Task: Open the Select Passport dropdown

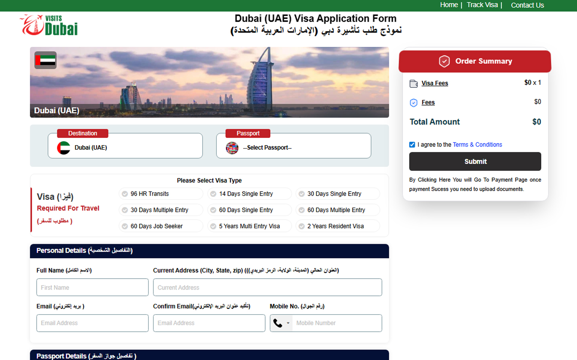Action: 293,147
